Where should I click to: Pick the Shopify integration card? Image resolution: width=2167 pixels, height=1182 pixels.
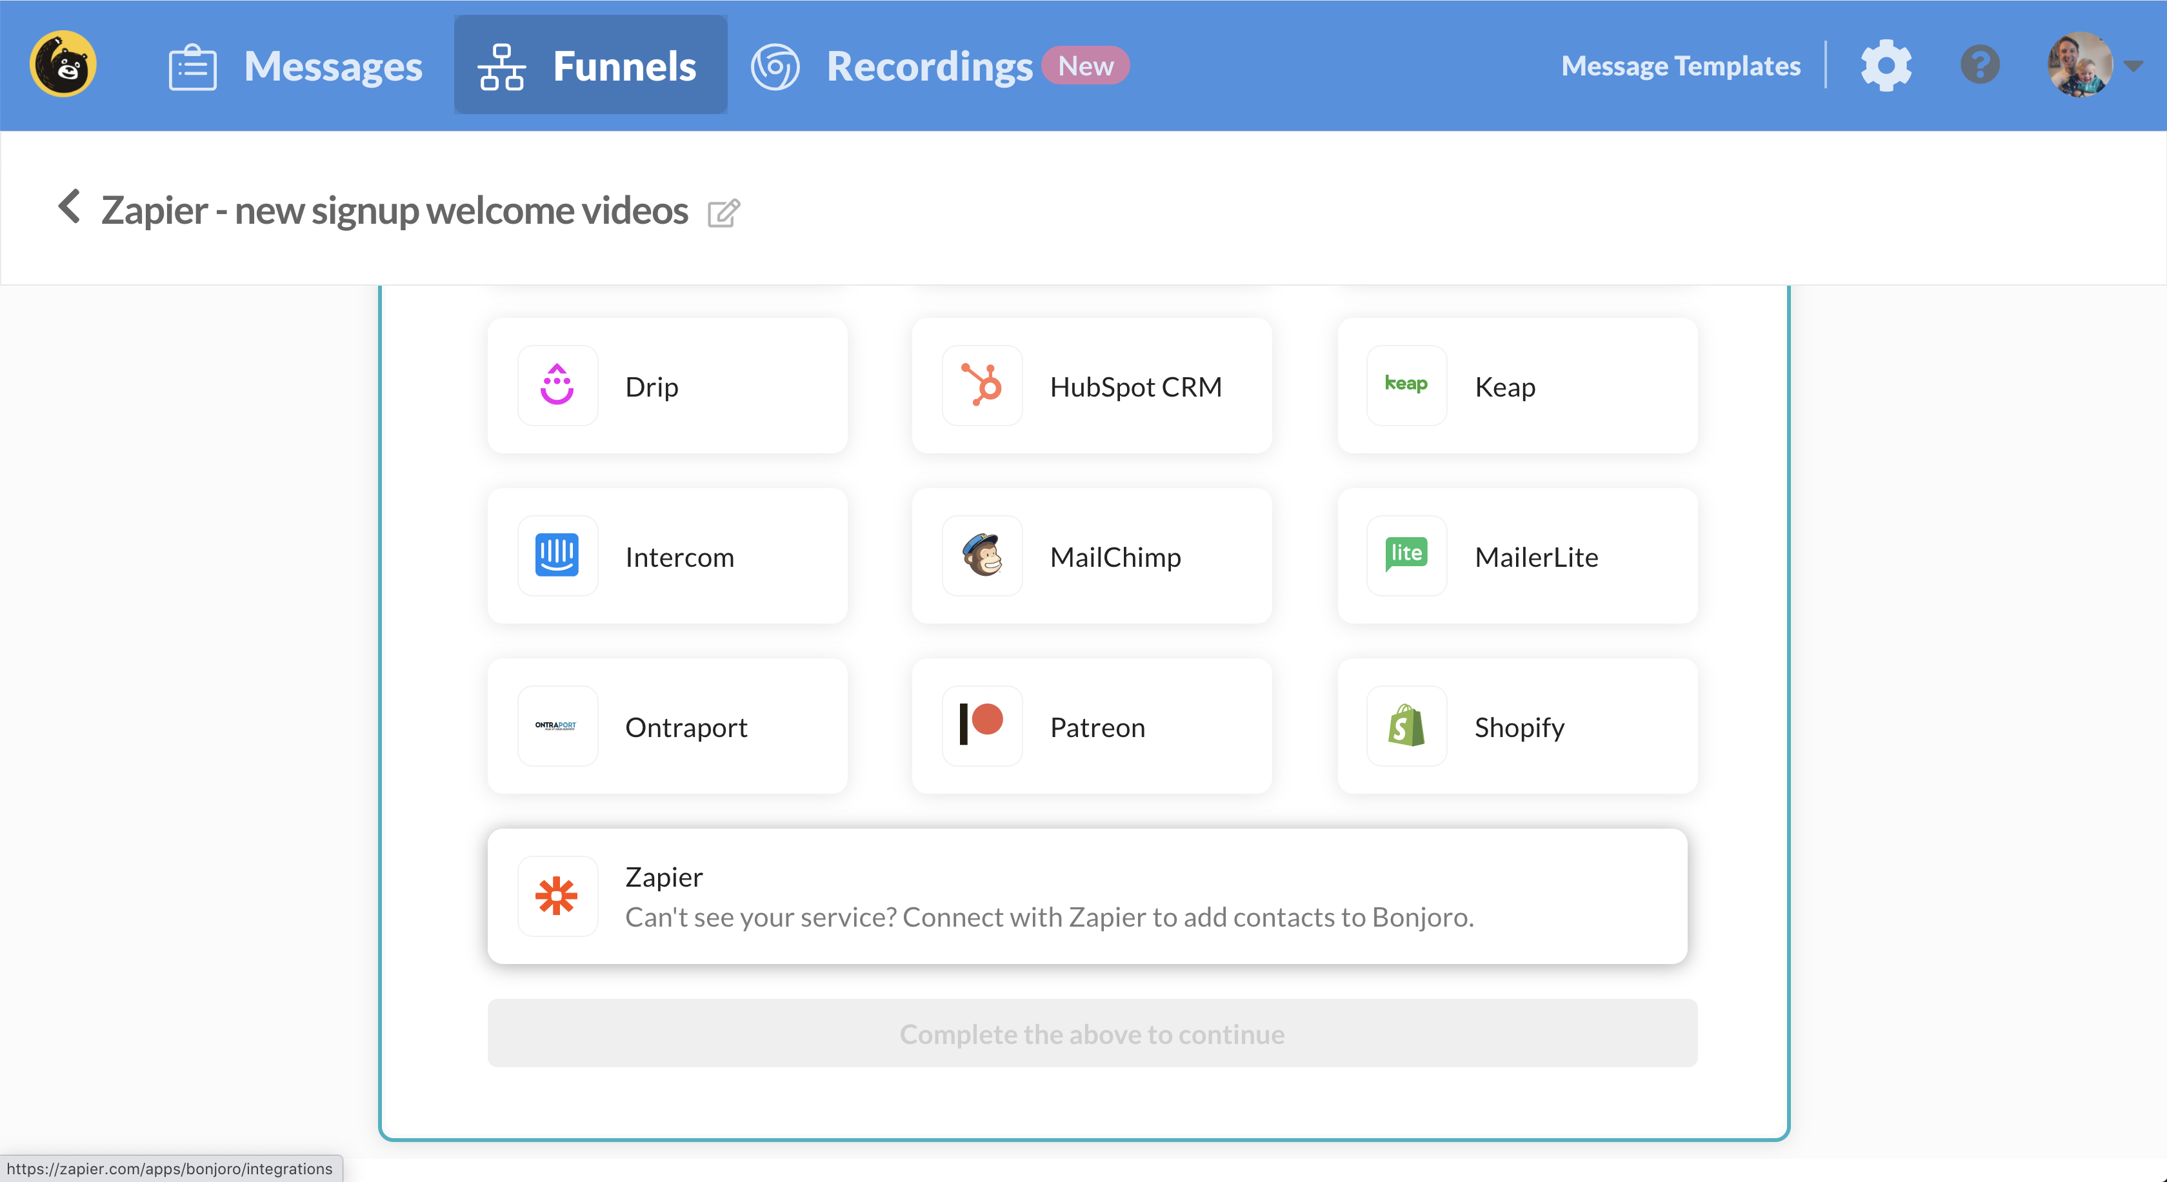click(1517, 725)
